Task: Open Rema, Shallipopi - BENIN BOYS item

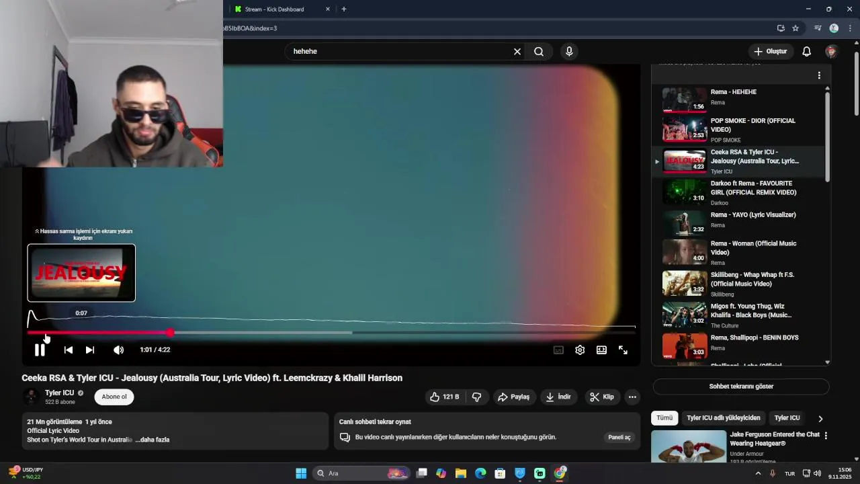Action: (x=739, y=346)
